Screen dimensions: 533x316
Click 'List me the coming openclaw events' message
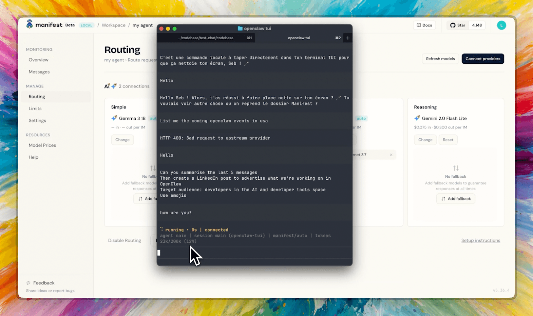click(x=214, y=121)
